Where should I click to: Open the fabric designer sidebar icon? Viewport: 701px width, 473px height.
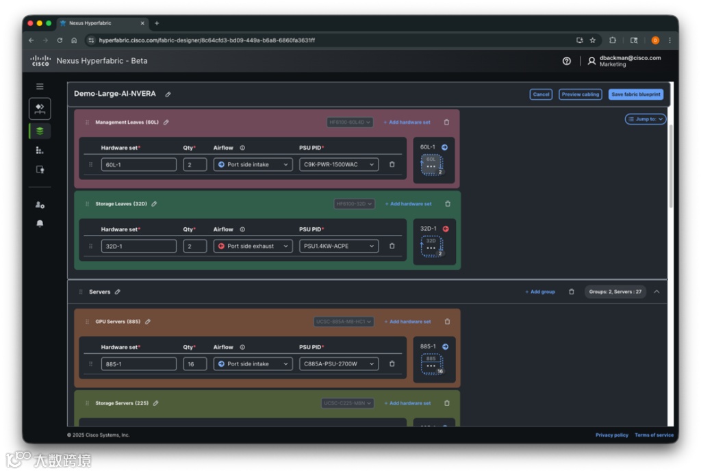(40, 109)
